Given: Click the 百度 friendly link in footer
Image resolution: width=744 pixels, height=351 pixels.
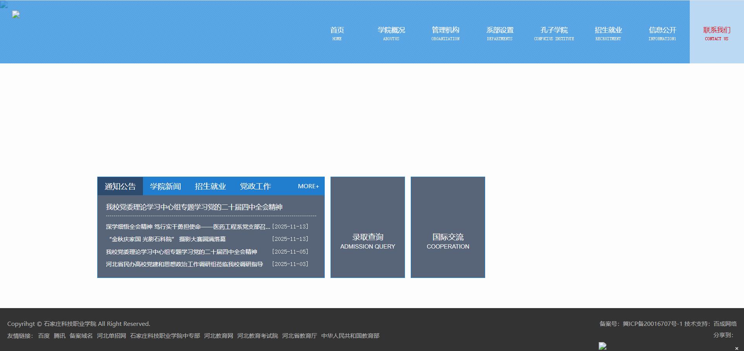Looking at the screenshot, I should 43,336.
